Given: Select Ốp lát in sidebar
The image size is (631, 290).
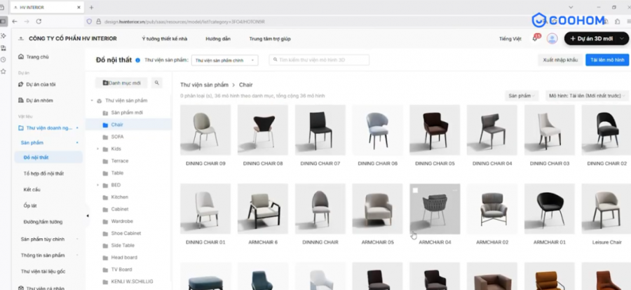Looking at the screenshot, I should tap(30, 205).
